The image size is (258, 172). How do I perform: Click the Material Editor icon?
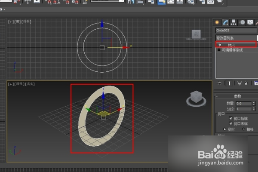tap(190, 2)
